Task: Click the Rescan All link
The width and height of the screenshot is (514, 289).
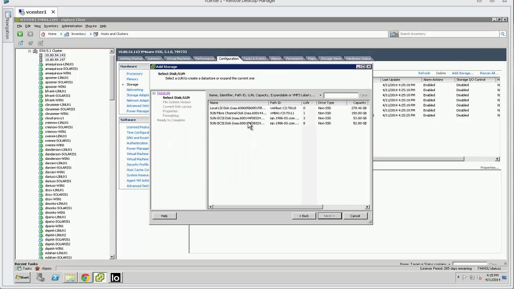Action: (x=489, y=73)
